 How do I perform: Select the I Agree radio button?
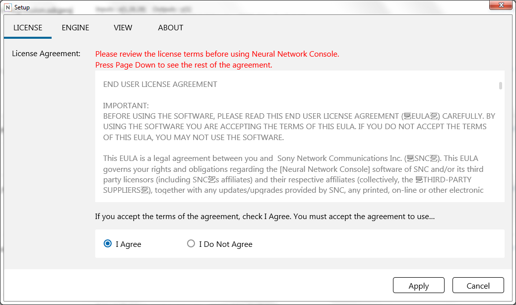click(x=108, y=244)
